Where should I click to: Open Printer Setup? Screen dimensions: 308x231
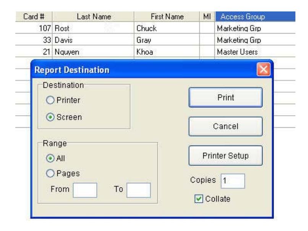coord(225,156)
